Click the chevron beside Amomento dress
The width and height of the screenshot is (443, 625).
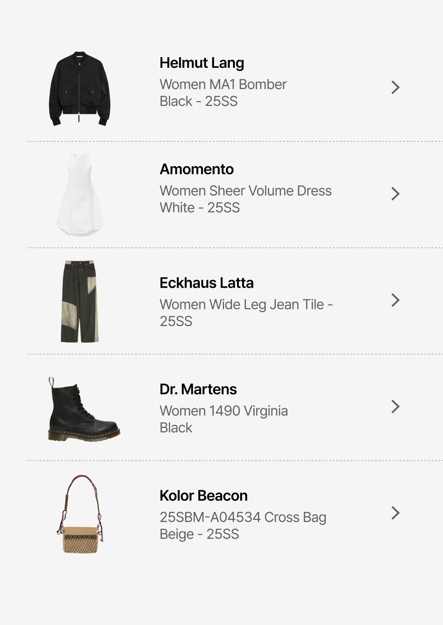point(395,194)
